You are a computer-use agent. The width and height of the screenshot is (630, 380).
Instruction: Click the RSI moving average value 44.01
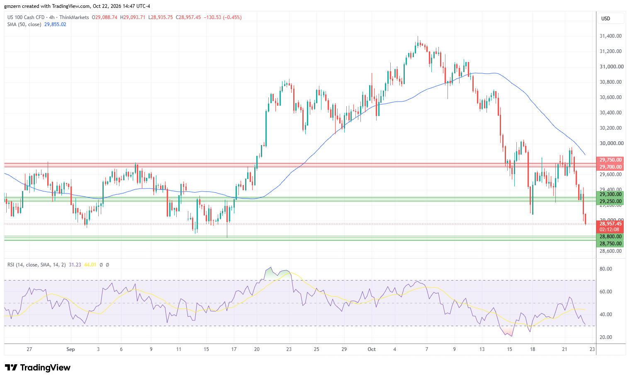[x=90, y=265]
